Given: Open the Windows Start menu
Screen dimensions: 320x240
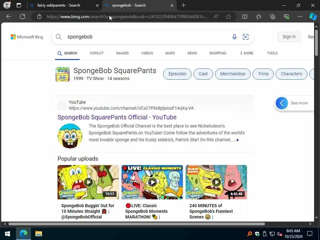Looking at the screenshot, I should (7, 234).
